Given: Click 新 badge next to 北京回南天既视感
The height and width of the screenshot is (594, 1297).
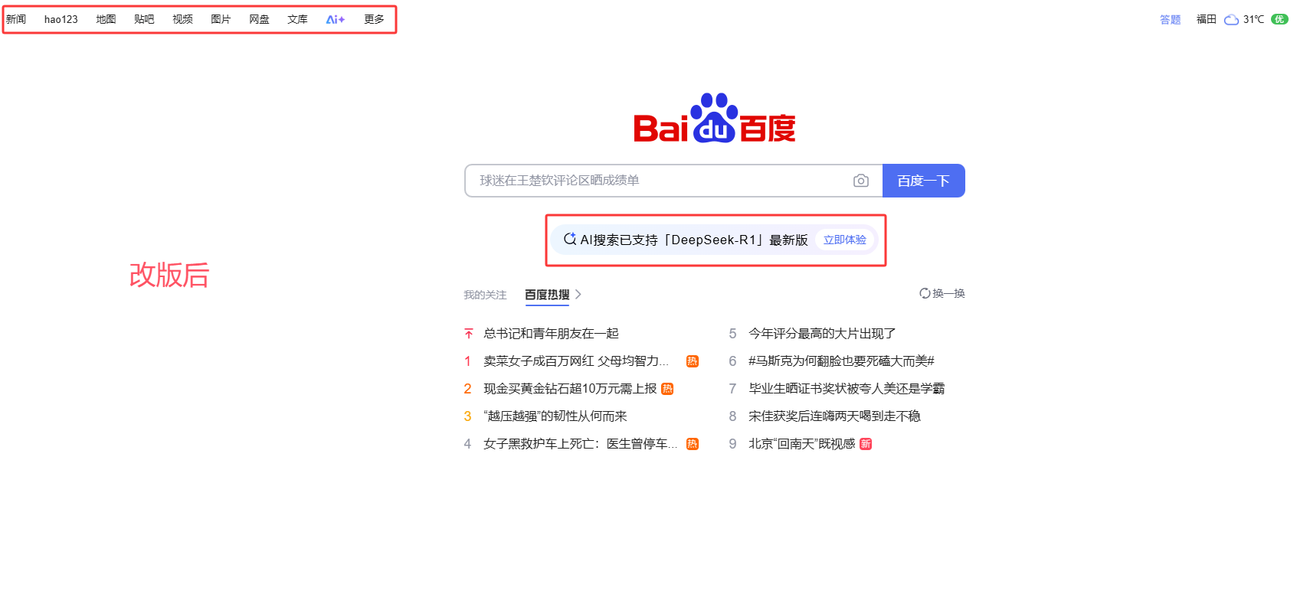Looking at the screenshot, I should tap(866, 444).
